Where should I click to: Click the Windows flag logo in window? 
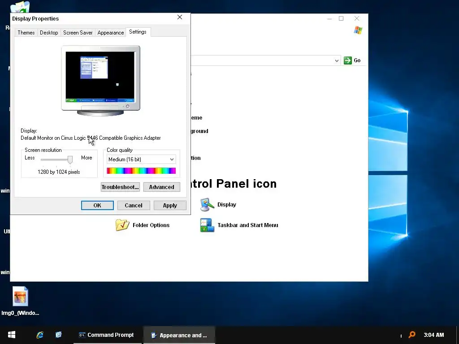pyautogui.click(x=358, y=30)
